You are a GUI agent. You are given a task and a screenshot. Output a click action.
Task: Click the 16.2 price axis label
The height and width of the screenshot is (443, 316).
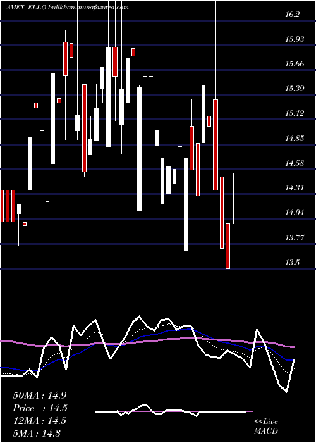[292, 15]
